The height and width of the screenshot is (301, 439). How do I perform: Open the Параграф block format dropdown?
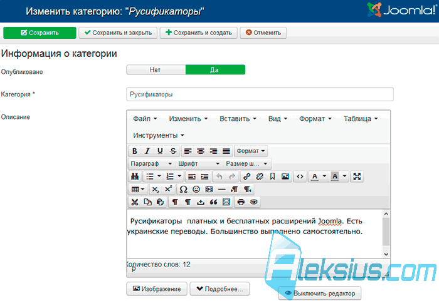[152, 164]
